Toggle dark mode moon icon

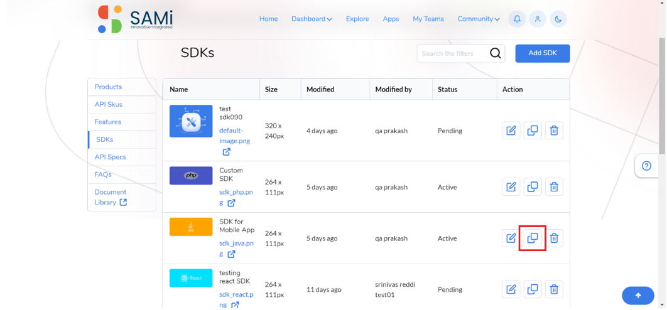(x=558, y=19)
